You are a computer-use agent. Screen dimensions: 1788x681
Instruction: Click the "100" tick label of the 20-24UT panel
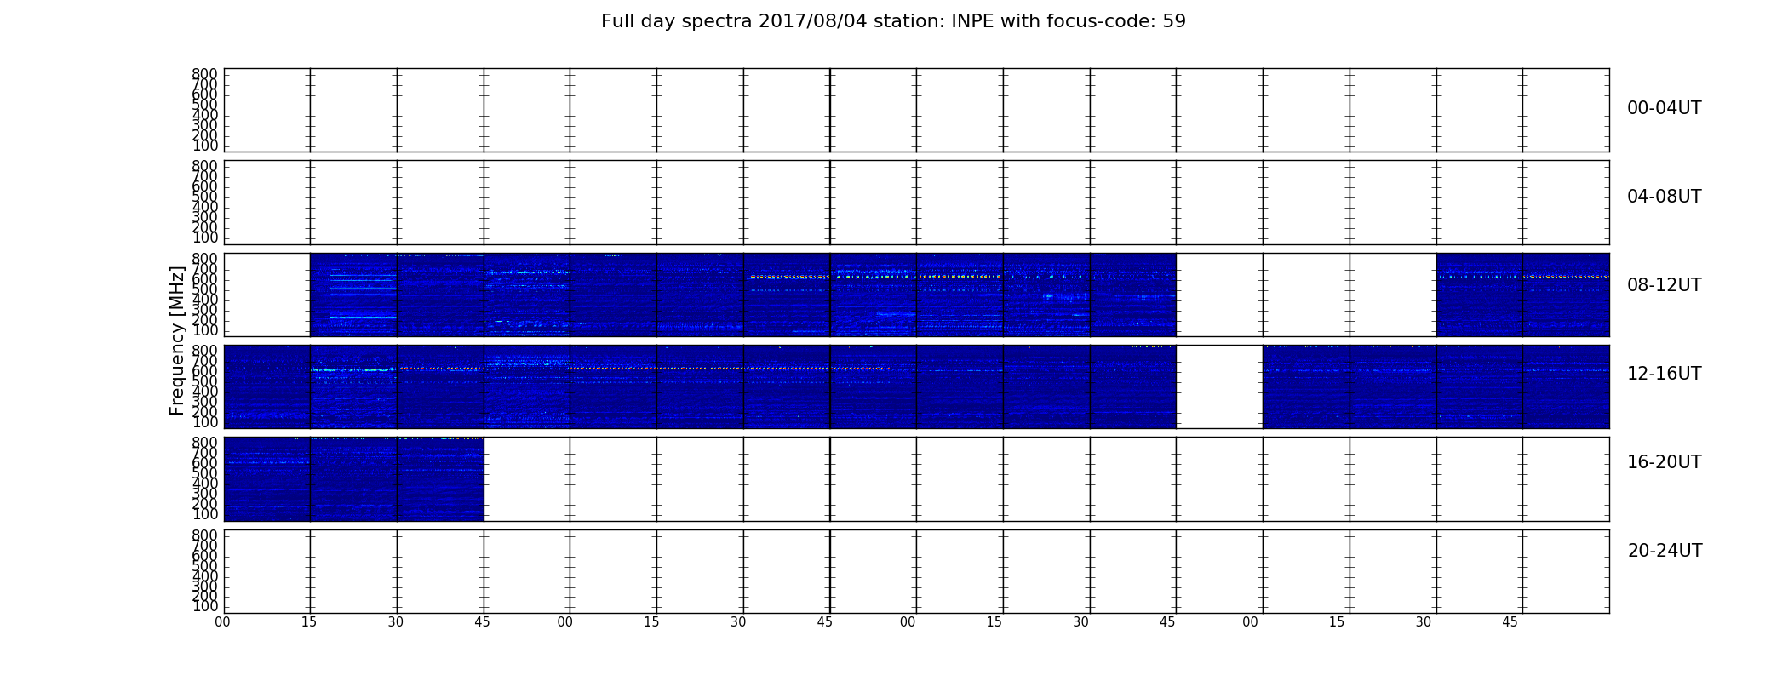click(205, 606)
